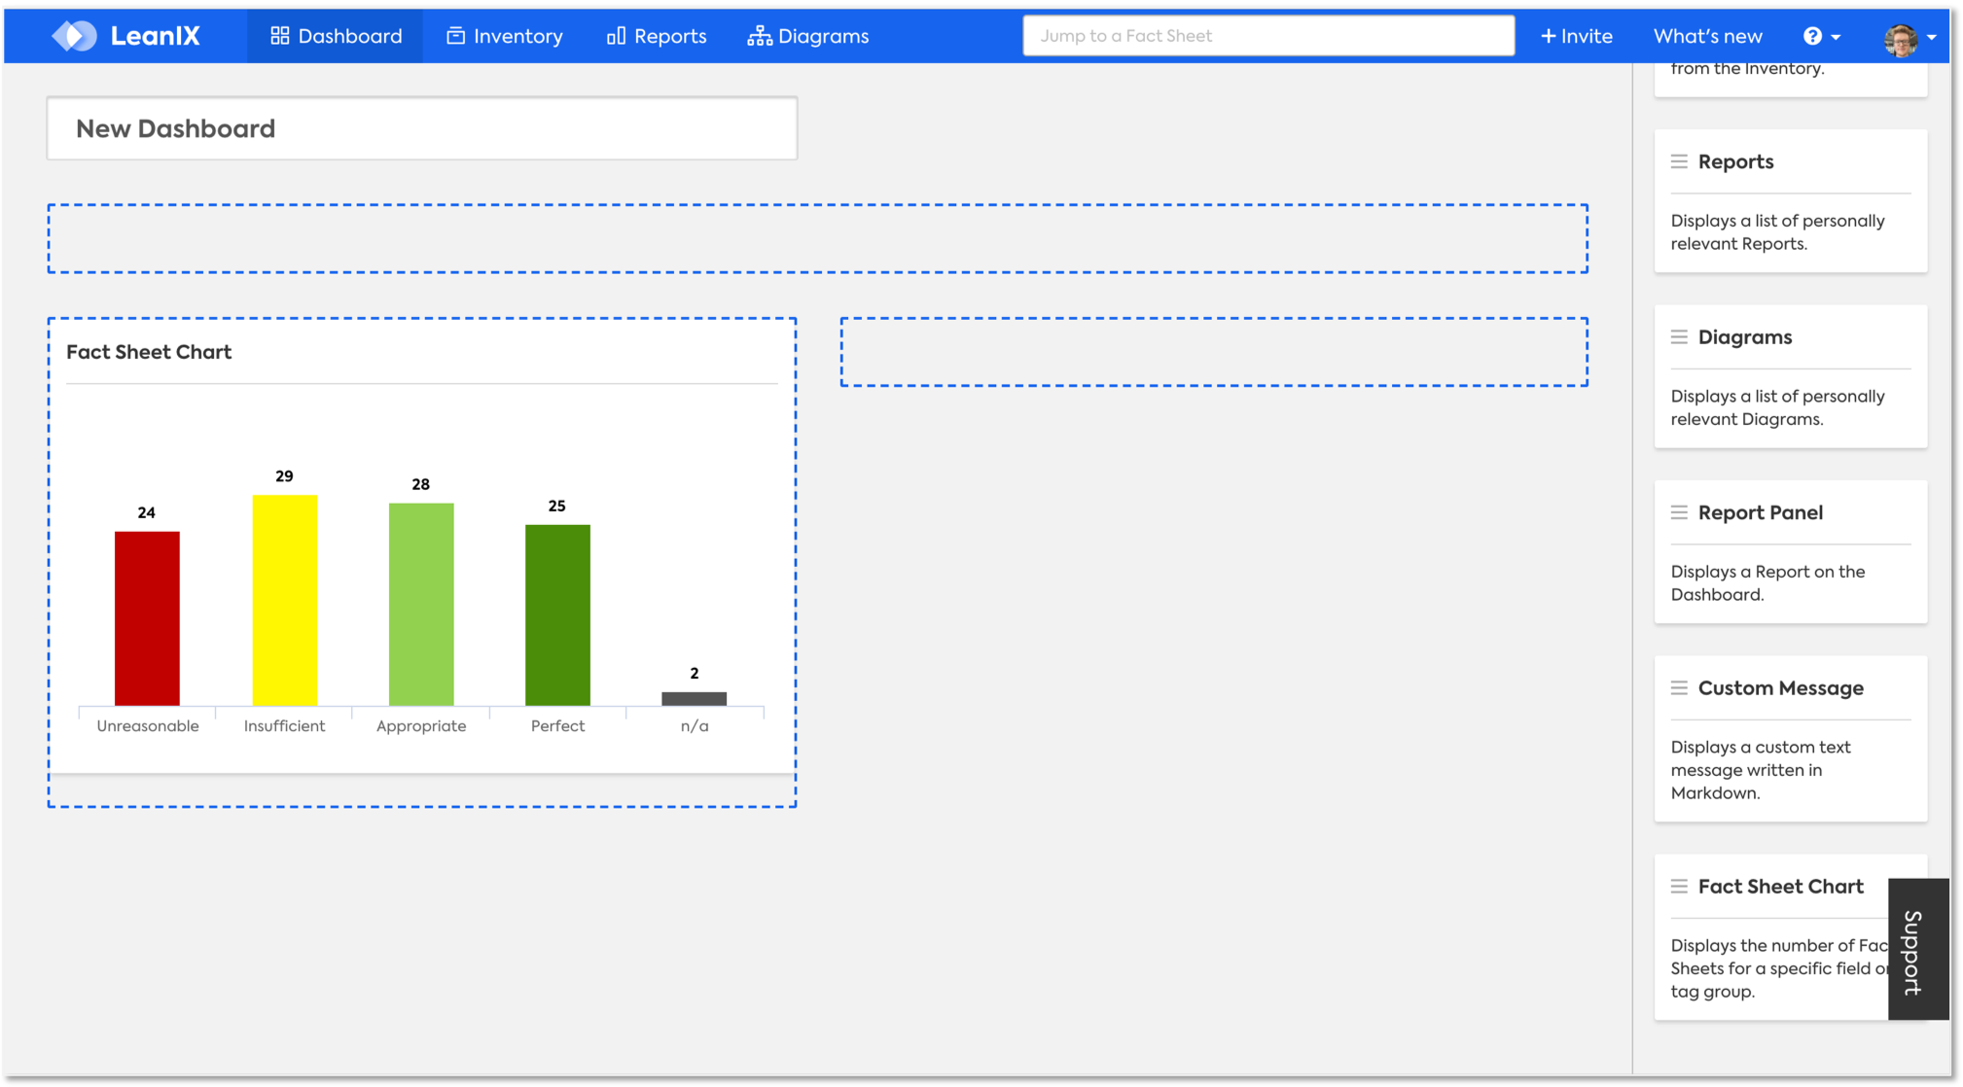
Task: Click the Support side button
Action: [1916, 950]
